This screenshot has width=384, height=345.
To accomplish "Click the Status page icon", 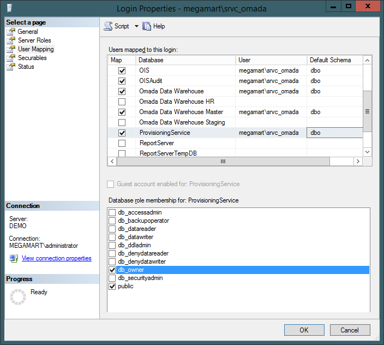I will pyautogui.click(x=11, y=67).
